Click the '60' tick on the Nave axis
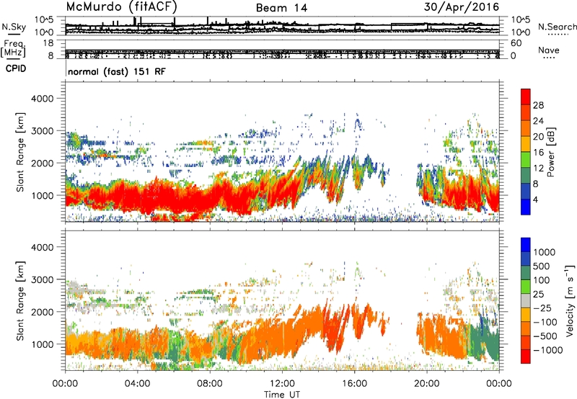Viewport: 577px width, 399px height. click(x=516, y=43)
